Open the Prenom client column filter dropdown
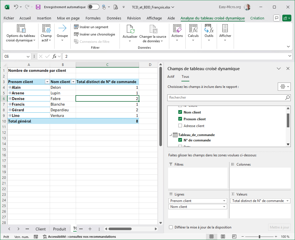Screen dimensions: 295x240 pos(47,82)
